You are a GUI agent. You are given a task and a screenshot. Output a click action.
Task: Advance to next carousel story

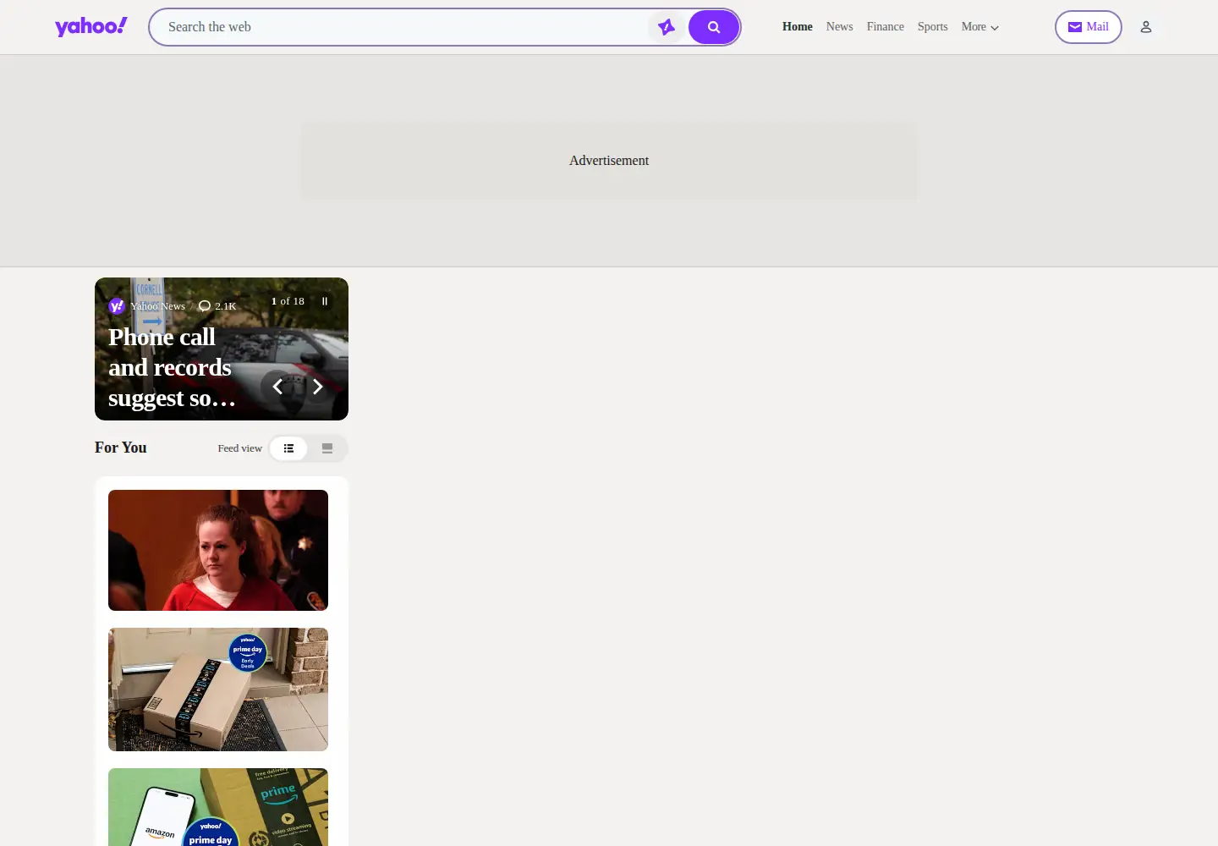pyautogui.click(x=318, y=387)
